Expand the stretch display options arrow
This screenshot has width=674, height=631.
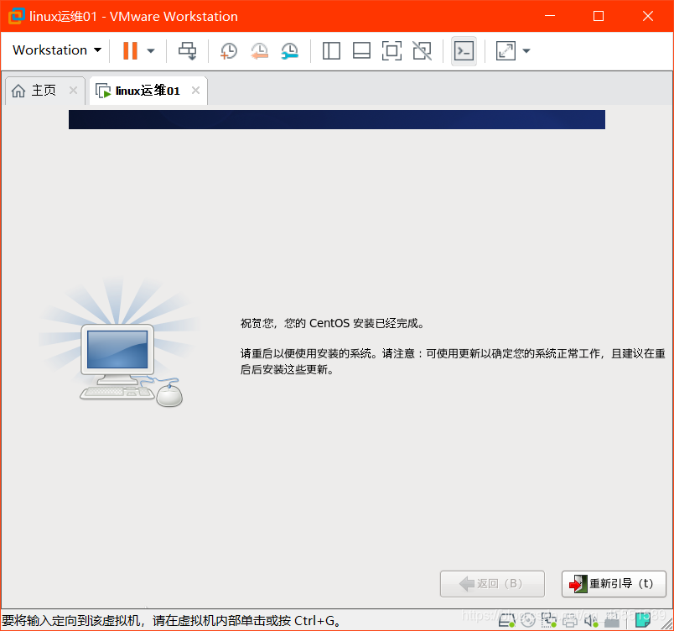[526, 50]
